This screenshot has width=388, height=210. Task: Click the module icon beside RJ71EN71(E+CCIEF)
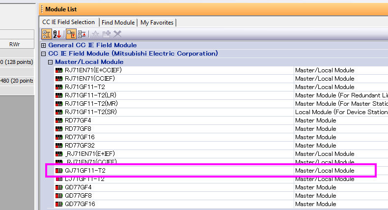coord(59,70)
